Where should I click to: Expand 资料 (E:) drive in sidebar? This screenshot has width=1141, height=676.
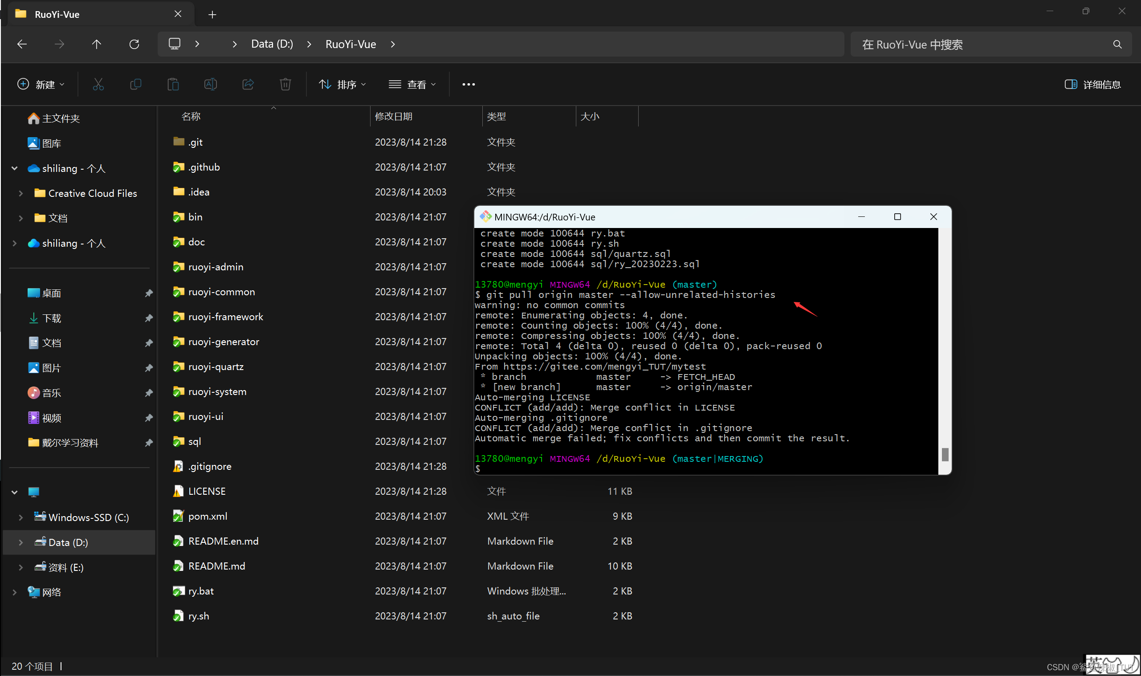(x=20, y=567)
